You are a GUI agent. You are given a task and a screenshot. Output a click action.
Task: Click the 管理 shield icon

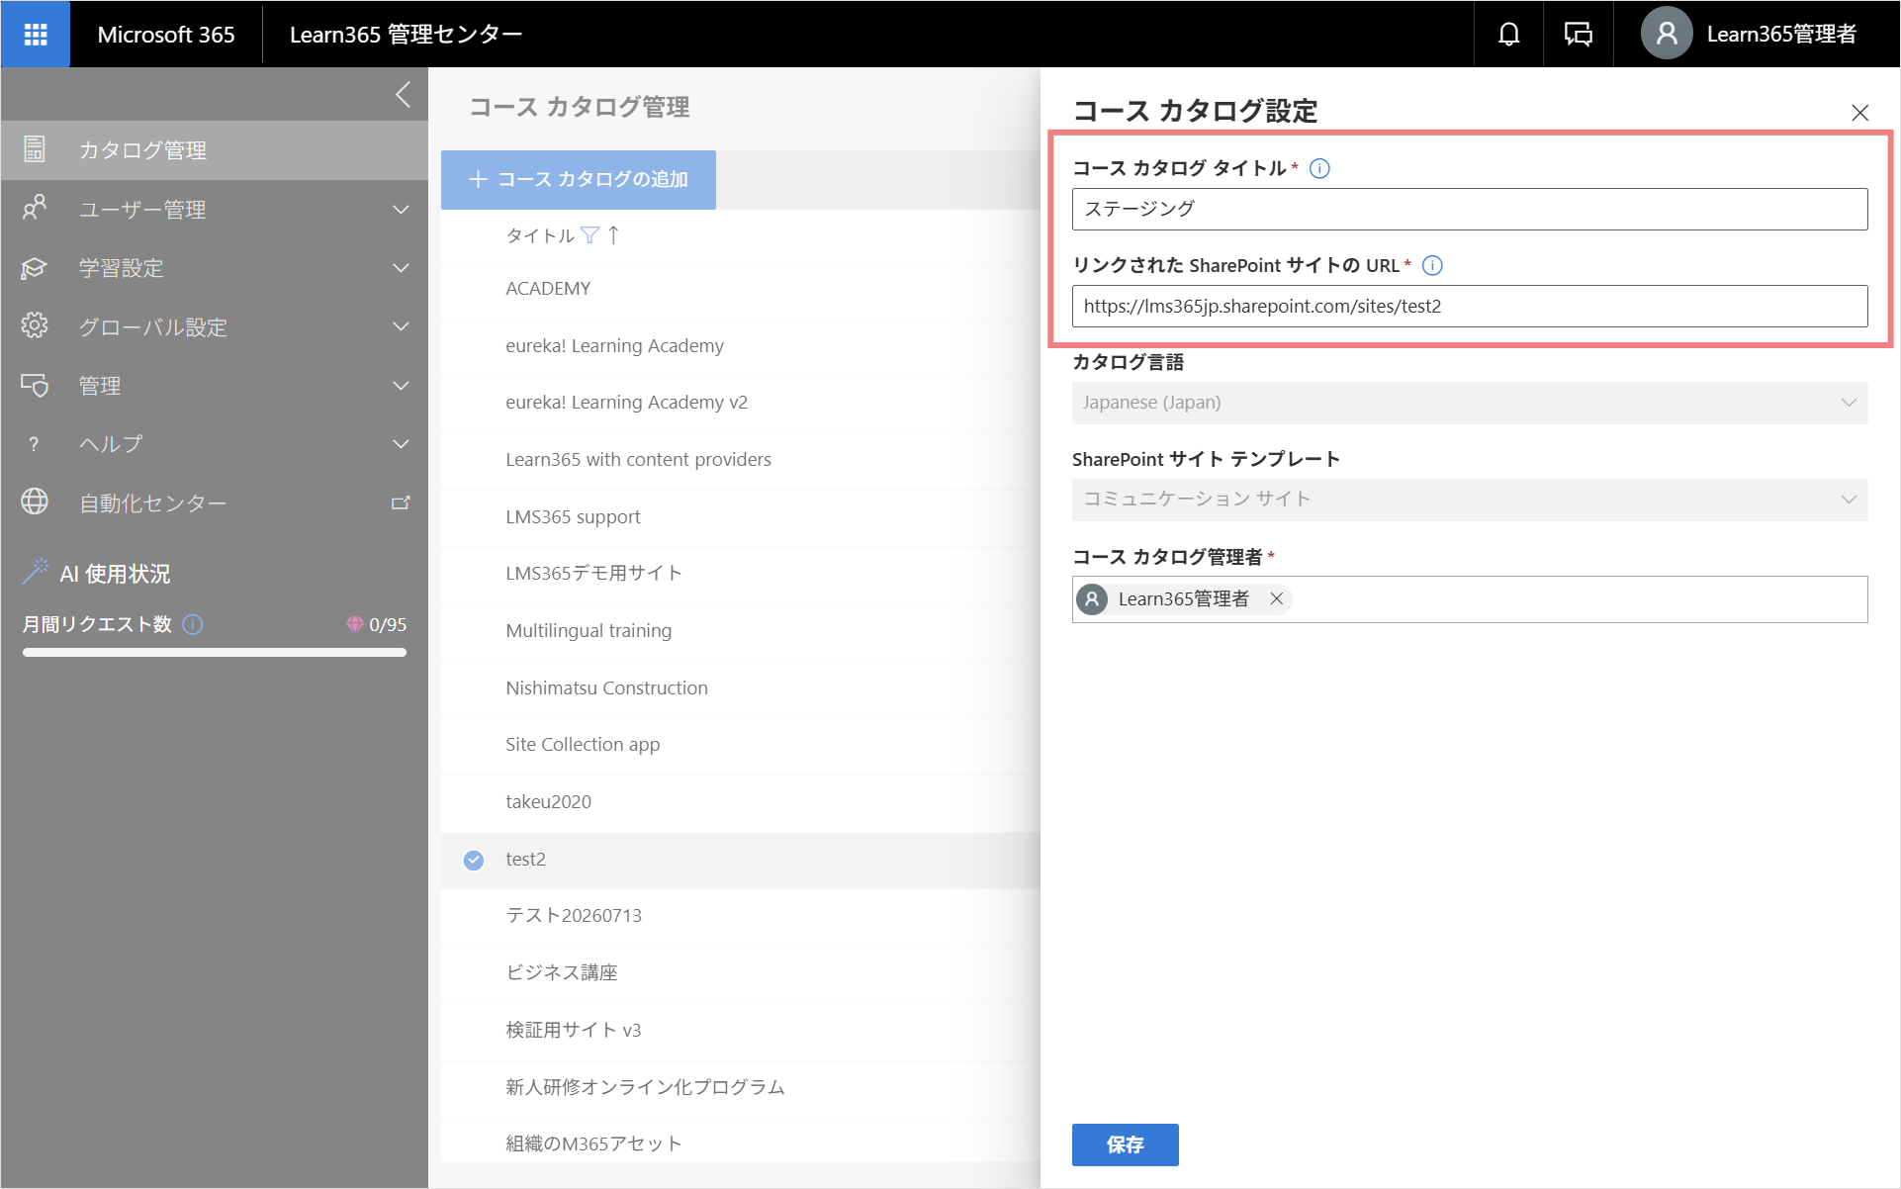(35, 385)
